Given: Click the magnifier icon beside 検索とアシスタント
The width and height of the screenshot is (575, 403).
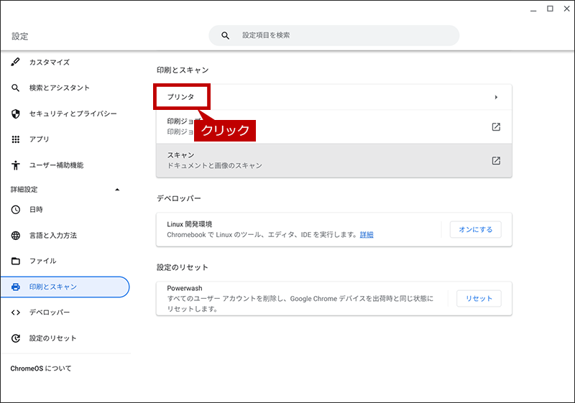Looking at the screenshot, I should click(x=15, y=88).
